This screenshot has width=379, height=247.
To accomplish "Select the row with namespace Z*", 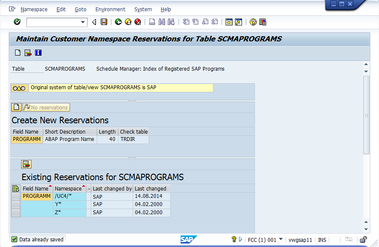I will [x=16, y=213].
